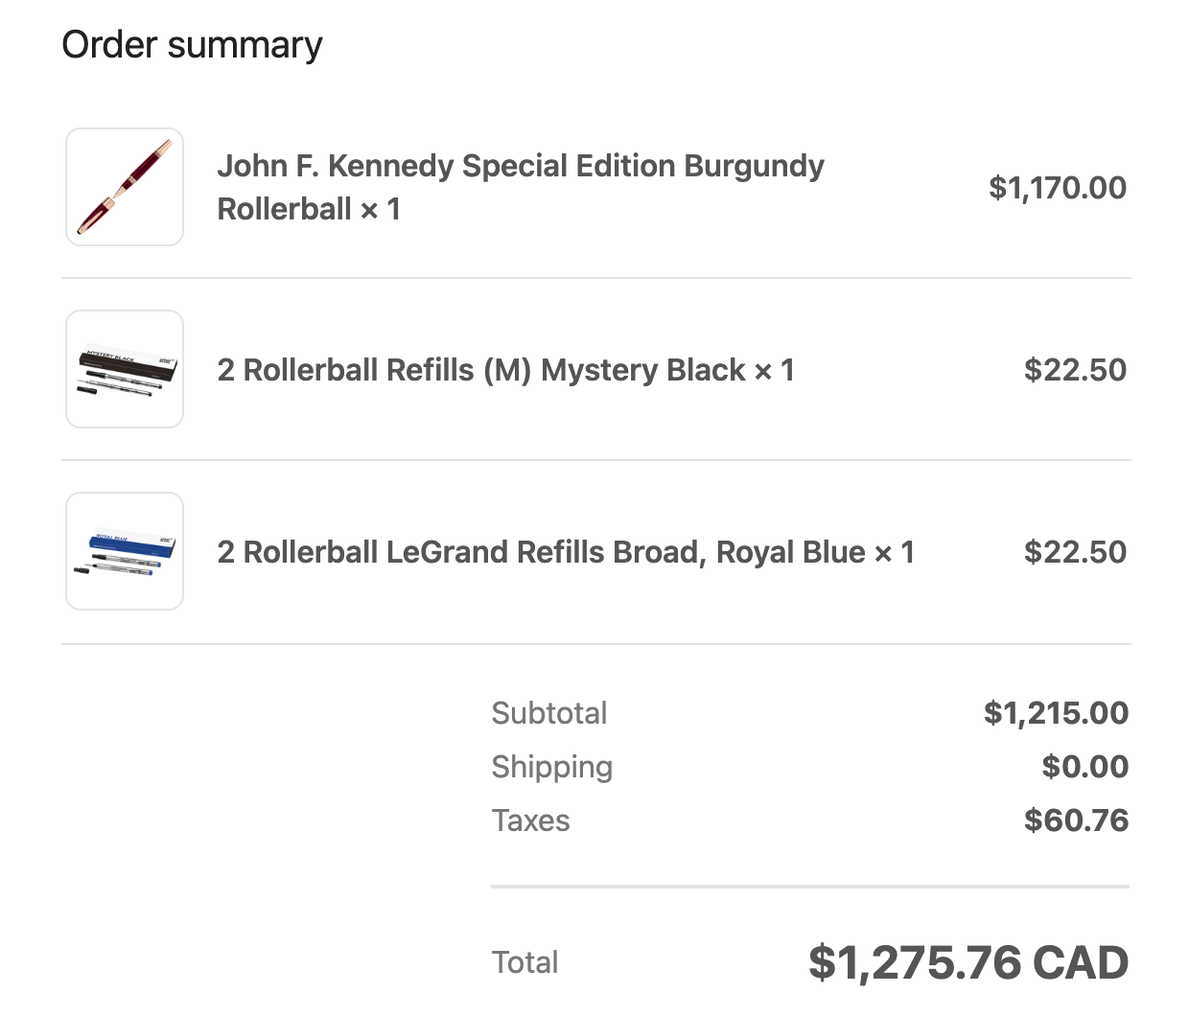The image size is (1189, 1016).
Task: Click the CAD currency code in total
Action: pos(1081,962)
